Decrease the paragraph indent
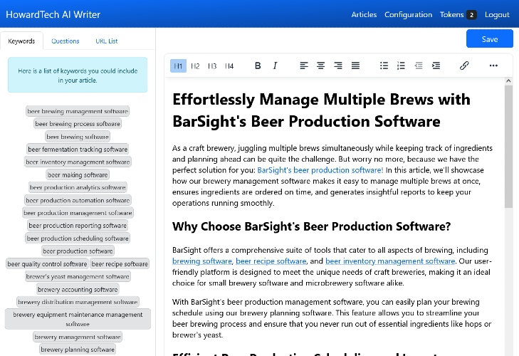The width and height of the screenshot is (519, 356). click(419, 66)
